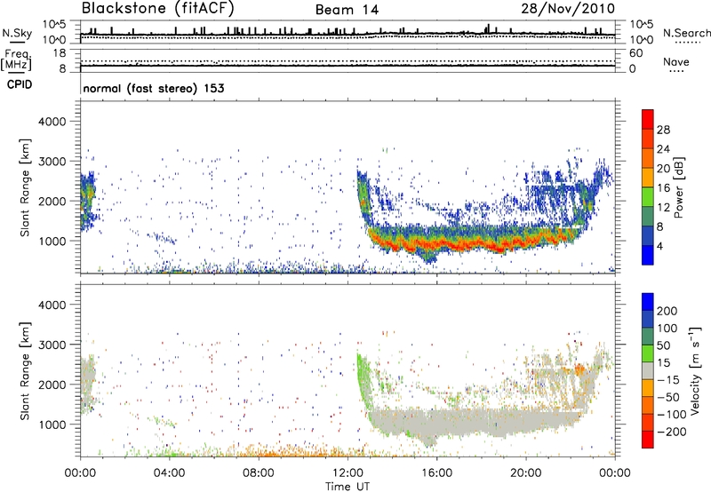Click the 100 value on Velocity colorbar
The image size is (711, 492).
point(667,328)
